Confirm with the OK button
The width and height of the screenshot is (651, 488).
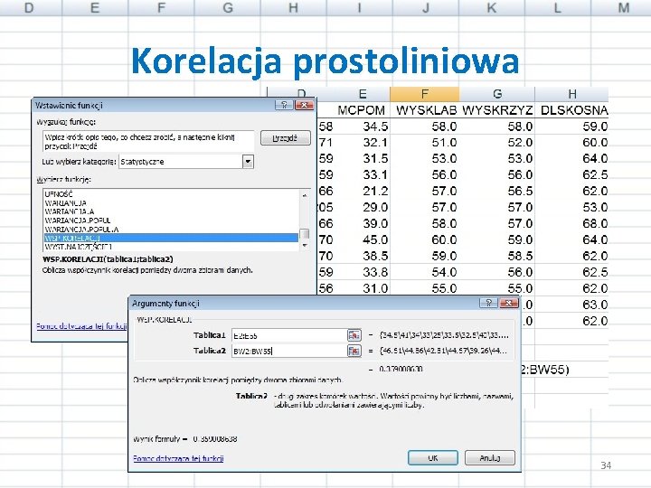coord(432,457)
